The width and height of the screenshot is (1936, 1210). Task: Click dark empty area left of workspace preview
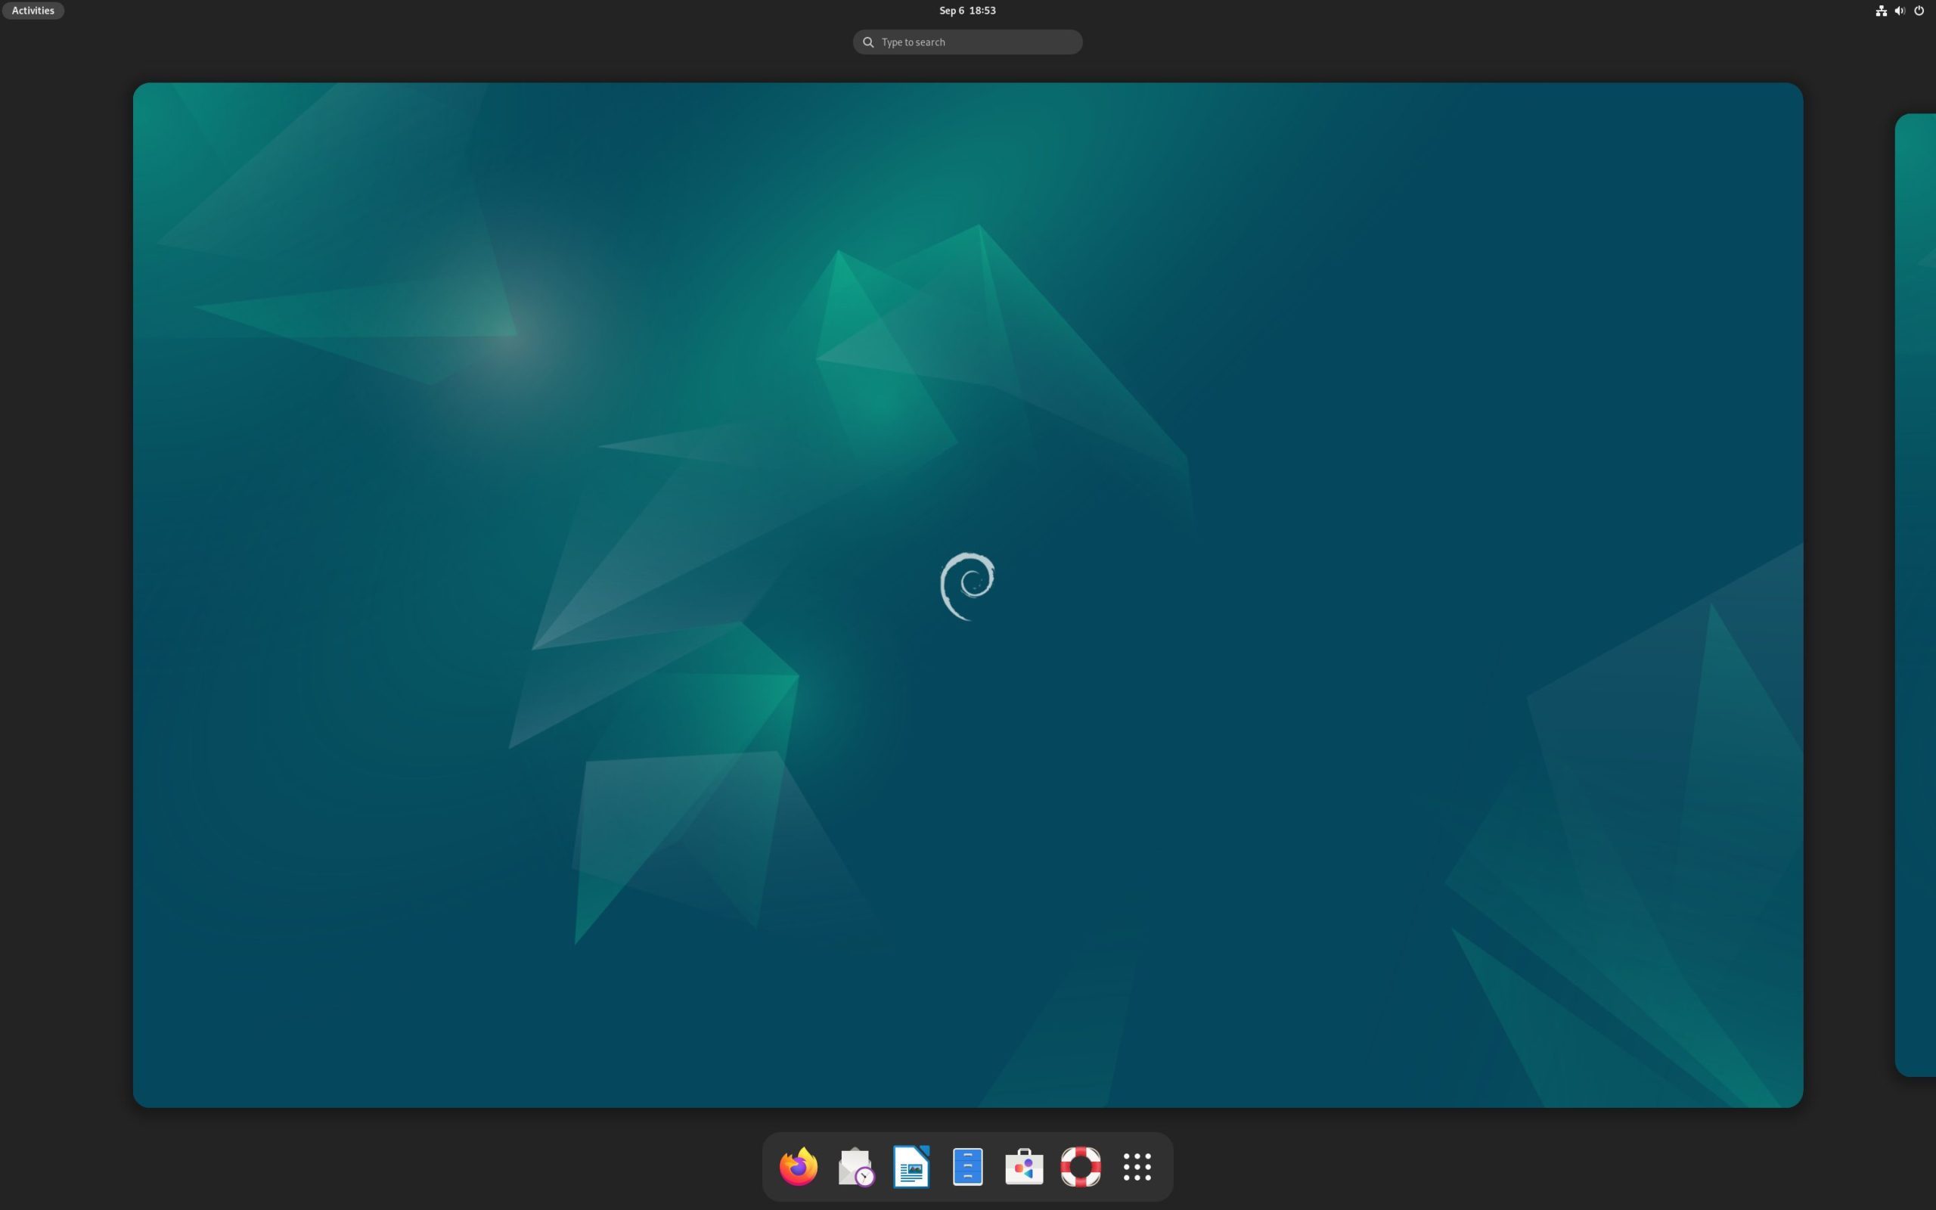[x=64, y=594]
